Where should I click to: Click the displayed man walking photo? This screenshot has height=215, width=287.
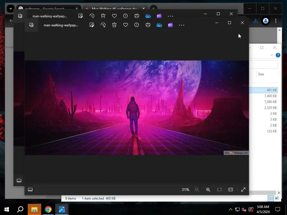point(137,108)
